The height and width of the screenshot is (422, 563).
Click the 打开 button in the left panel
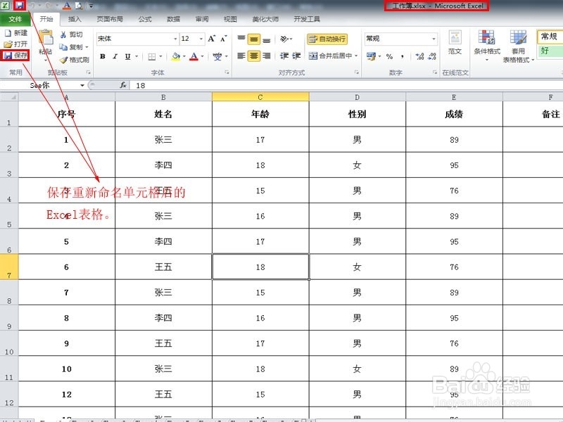[16, 44]
